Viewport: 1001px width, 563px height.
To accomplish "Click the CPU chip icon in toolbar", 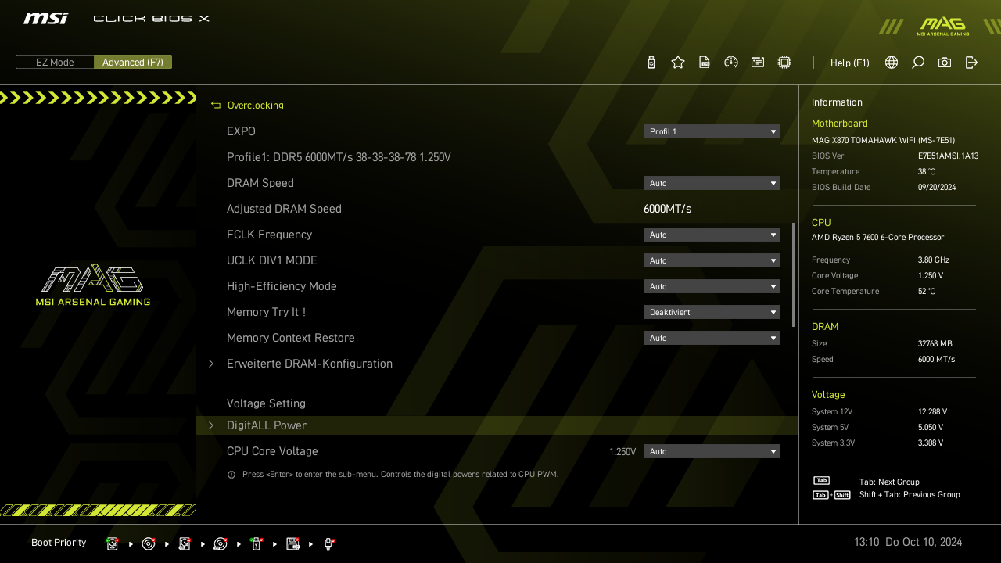I will [x=784, y=63].
